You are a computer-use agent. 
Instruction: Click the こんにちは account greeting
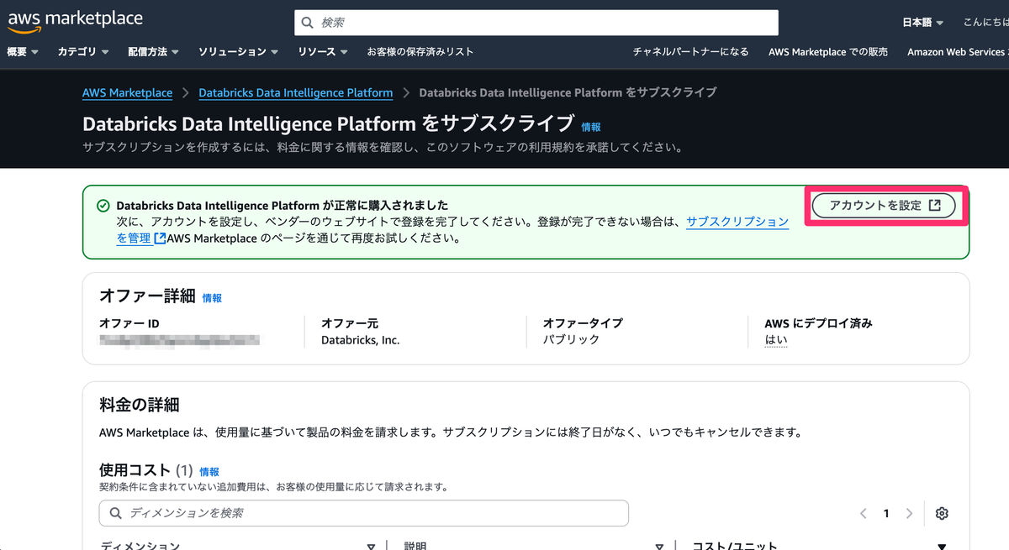tap(985, 23)
